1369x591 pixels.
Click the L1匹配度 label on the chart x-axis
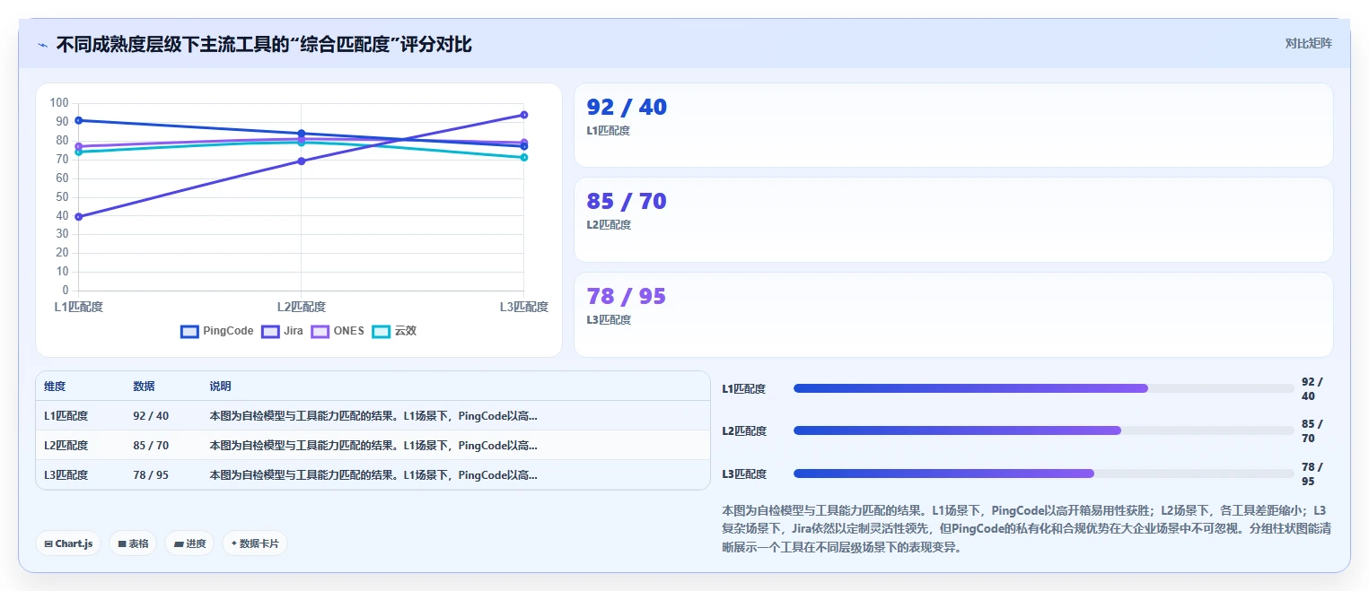[x=79, y=307]
